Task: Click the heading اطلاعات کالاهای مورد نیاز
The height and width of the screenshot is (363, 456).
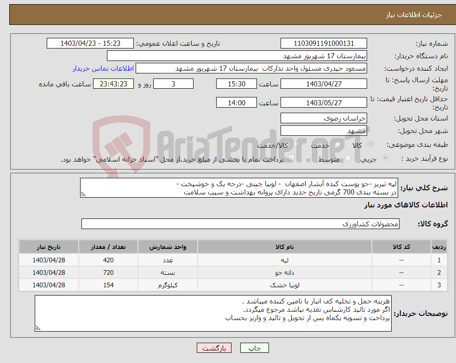Action: 406,205
